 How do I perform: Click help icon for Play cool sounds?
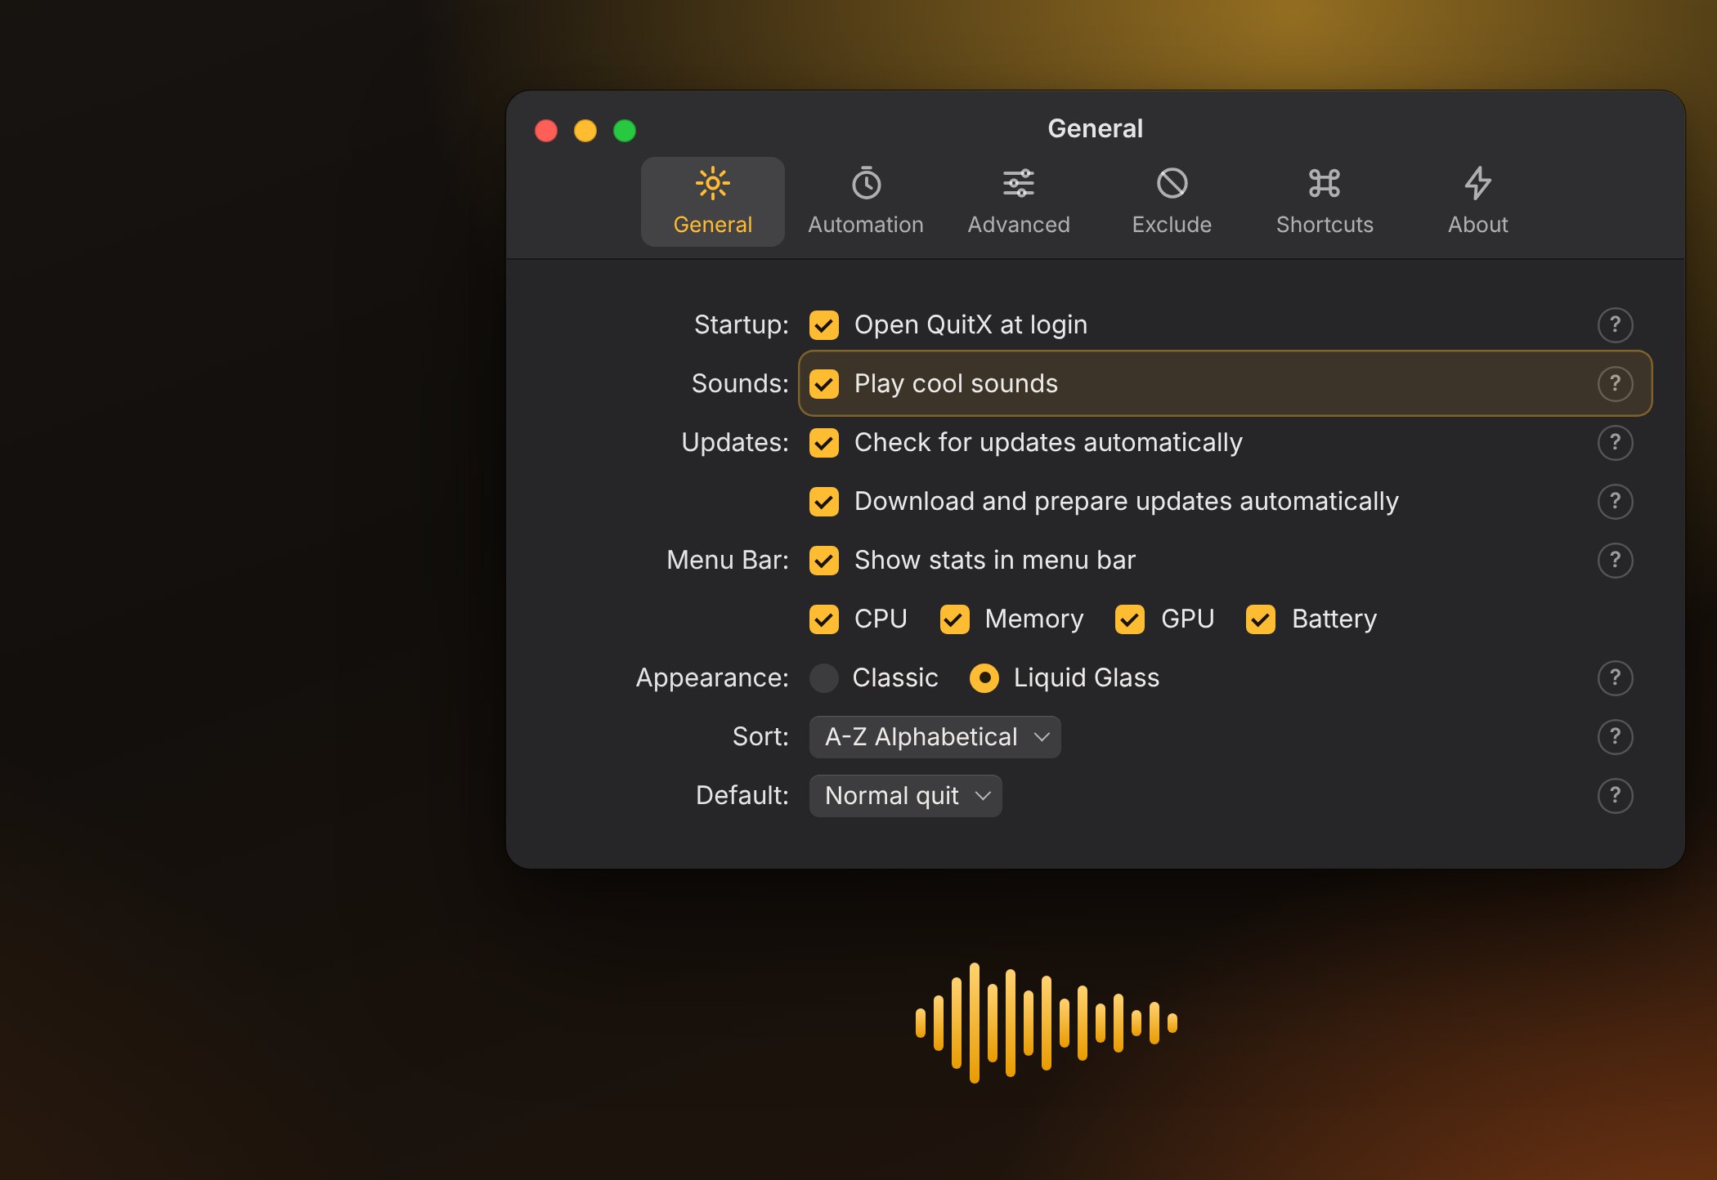click(x=1615, y=383)
